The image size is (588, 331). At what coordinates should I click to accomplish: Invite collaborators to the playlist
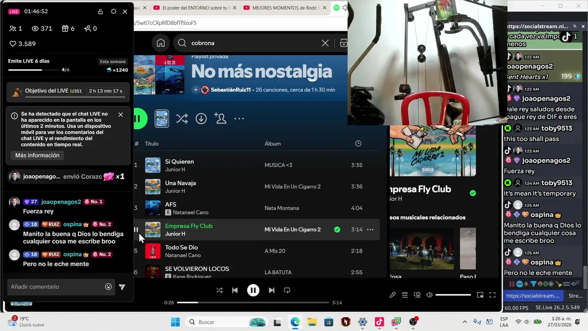click(220, 119)
